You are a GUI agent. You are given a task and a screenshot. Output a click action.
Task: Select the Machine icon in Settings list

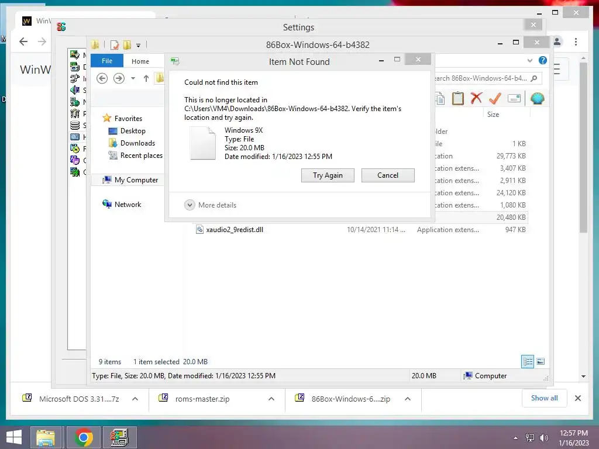tap(75, 56)
